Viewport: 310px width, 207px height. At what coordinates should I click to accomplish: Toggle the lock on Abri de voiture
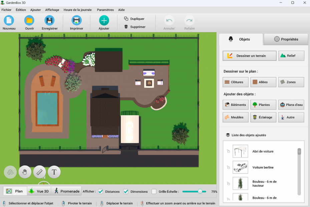[228, 151]
